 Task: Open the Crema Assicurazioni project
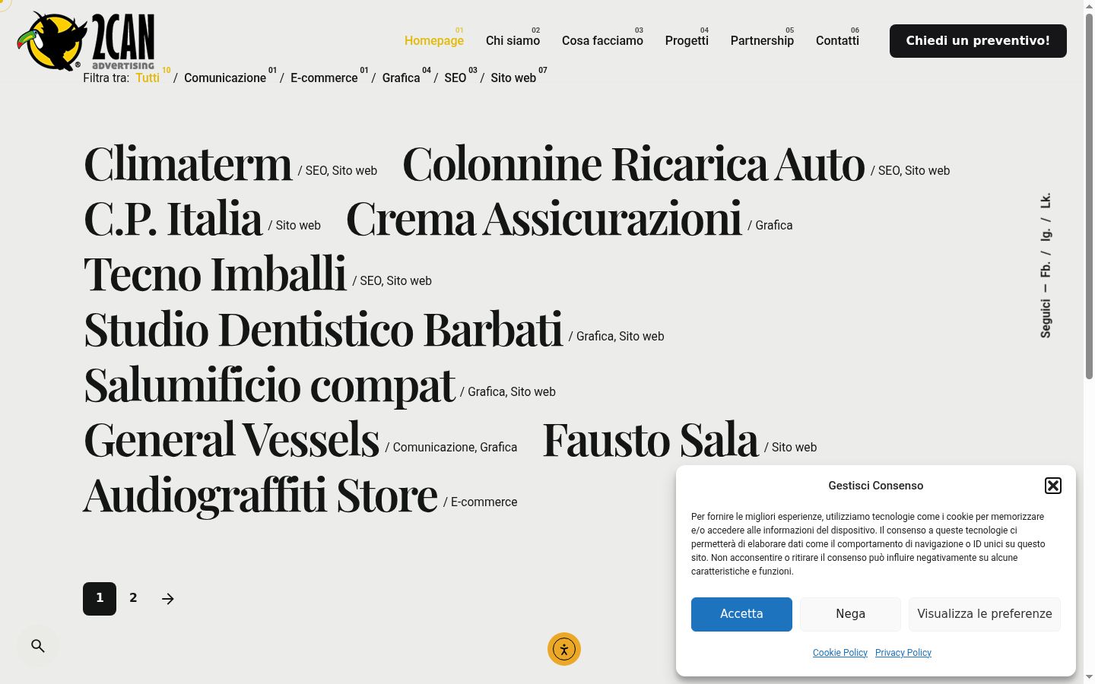[x=544, y=219]
